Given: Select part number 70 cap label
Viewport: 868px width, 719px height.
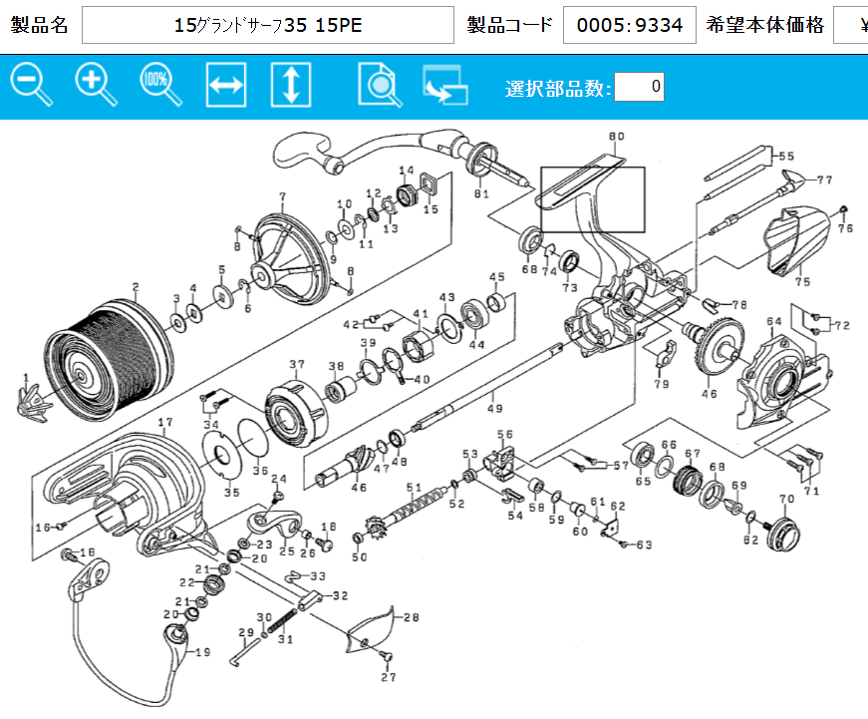Looking at the screenshot, I should point(786,499).
